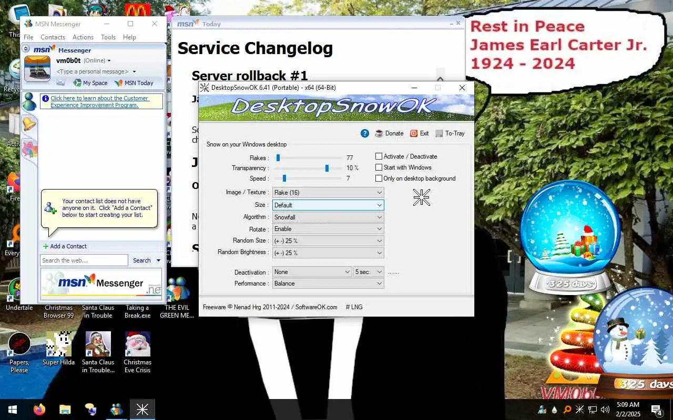Open MSN Today butterfly button
Screen dimensions: 673x420
[x=134, y=83]
